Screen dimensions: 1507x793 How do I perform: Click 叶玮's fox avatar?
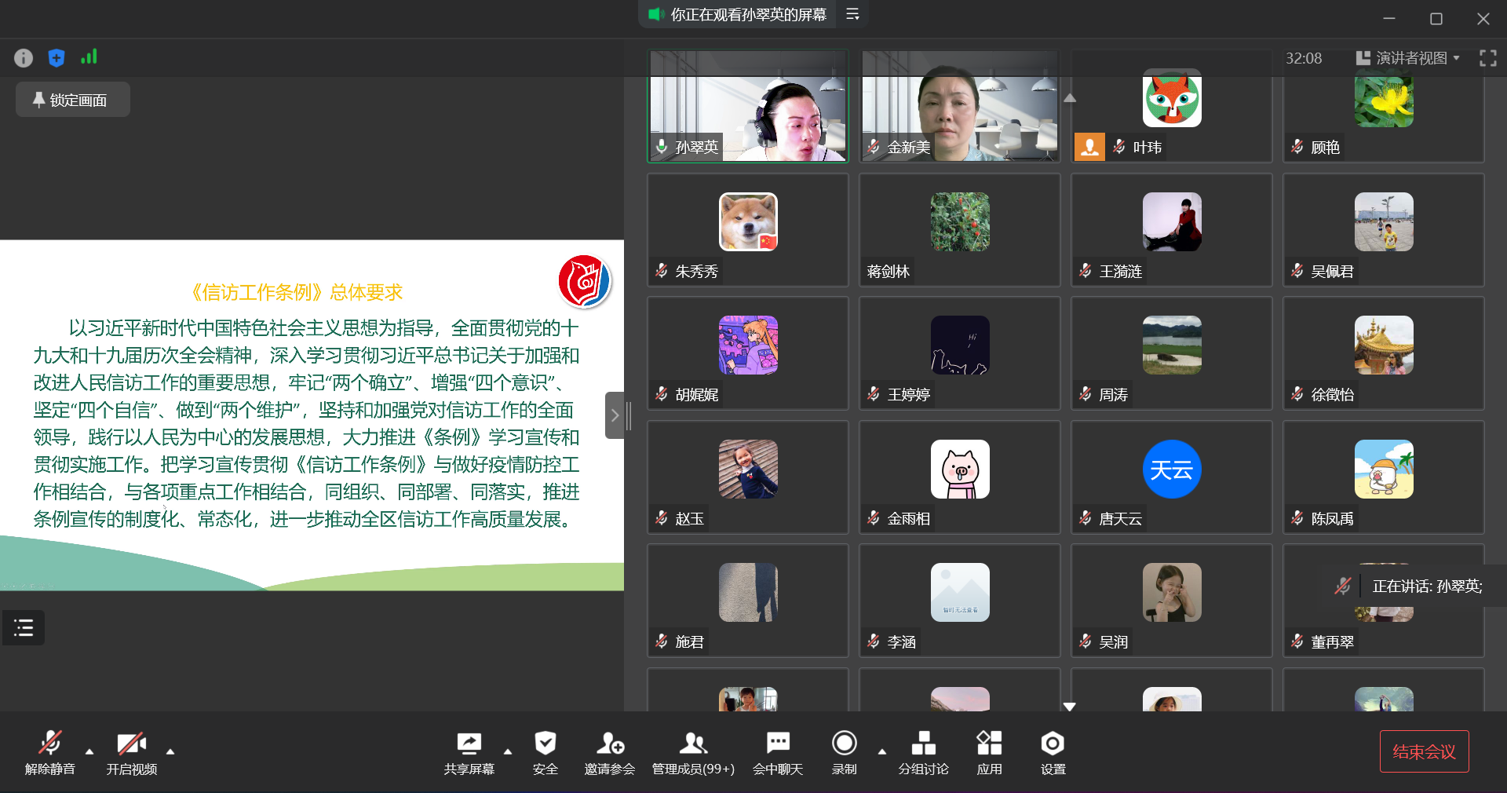(x=1172, y=98)
